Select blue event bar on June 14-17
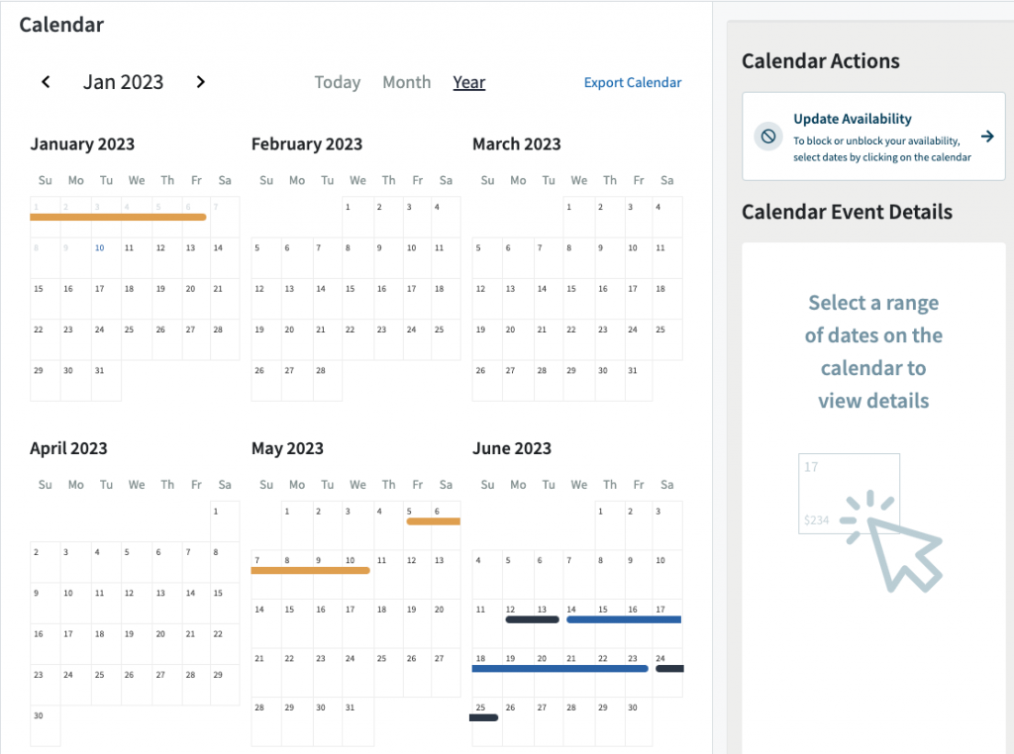 pos(624,619)
